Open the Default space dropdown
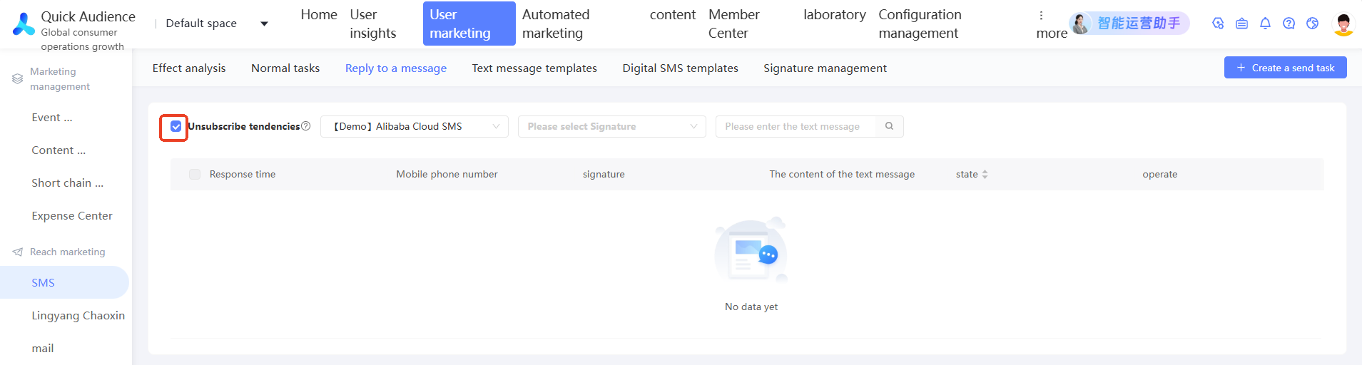Image resolution: width=1362 pixels, height=365 pixels. 216,24
